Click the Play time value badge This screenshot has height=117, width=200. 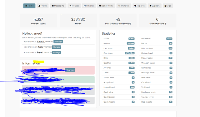129,53
